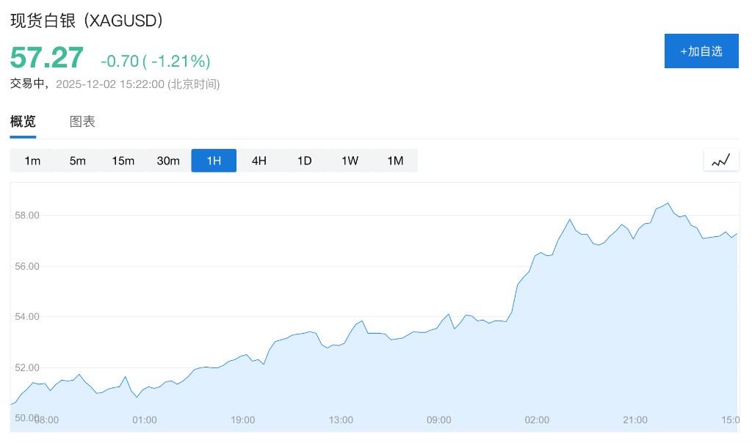Switch chart type via line chart icon
This screenshot has width=752, height=443.
click(720, 160)
